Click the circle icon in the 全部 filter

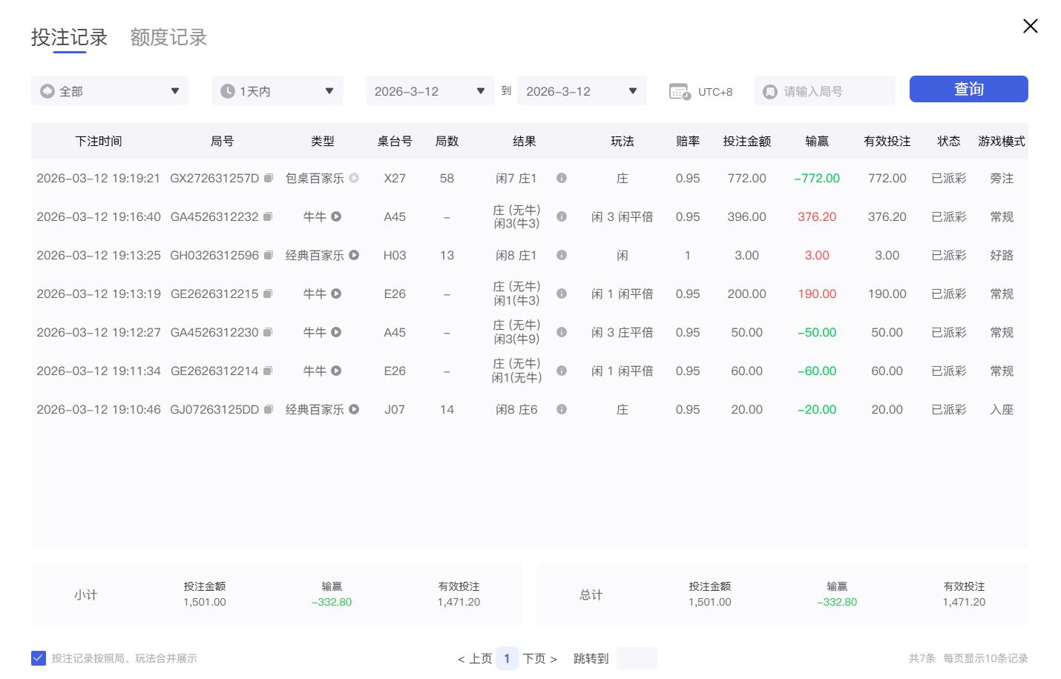click(47, 90)
